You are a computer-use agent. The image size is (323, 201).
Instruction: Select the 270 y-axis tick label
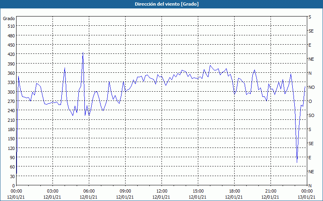11,101
